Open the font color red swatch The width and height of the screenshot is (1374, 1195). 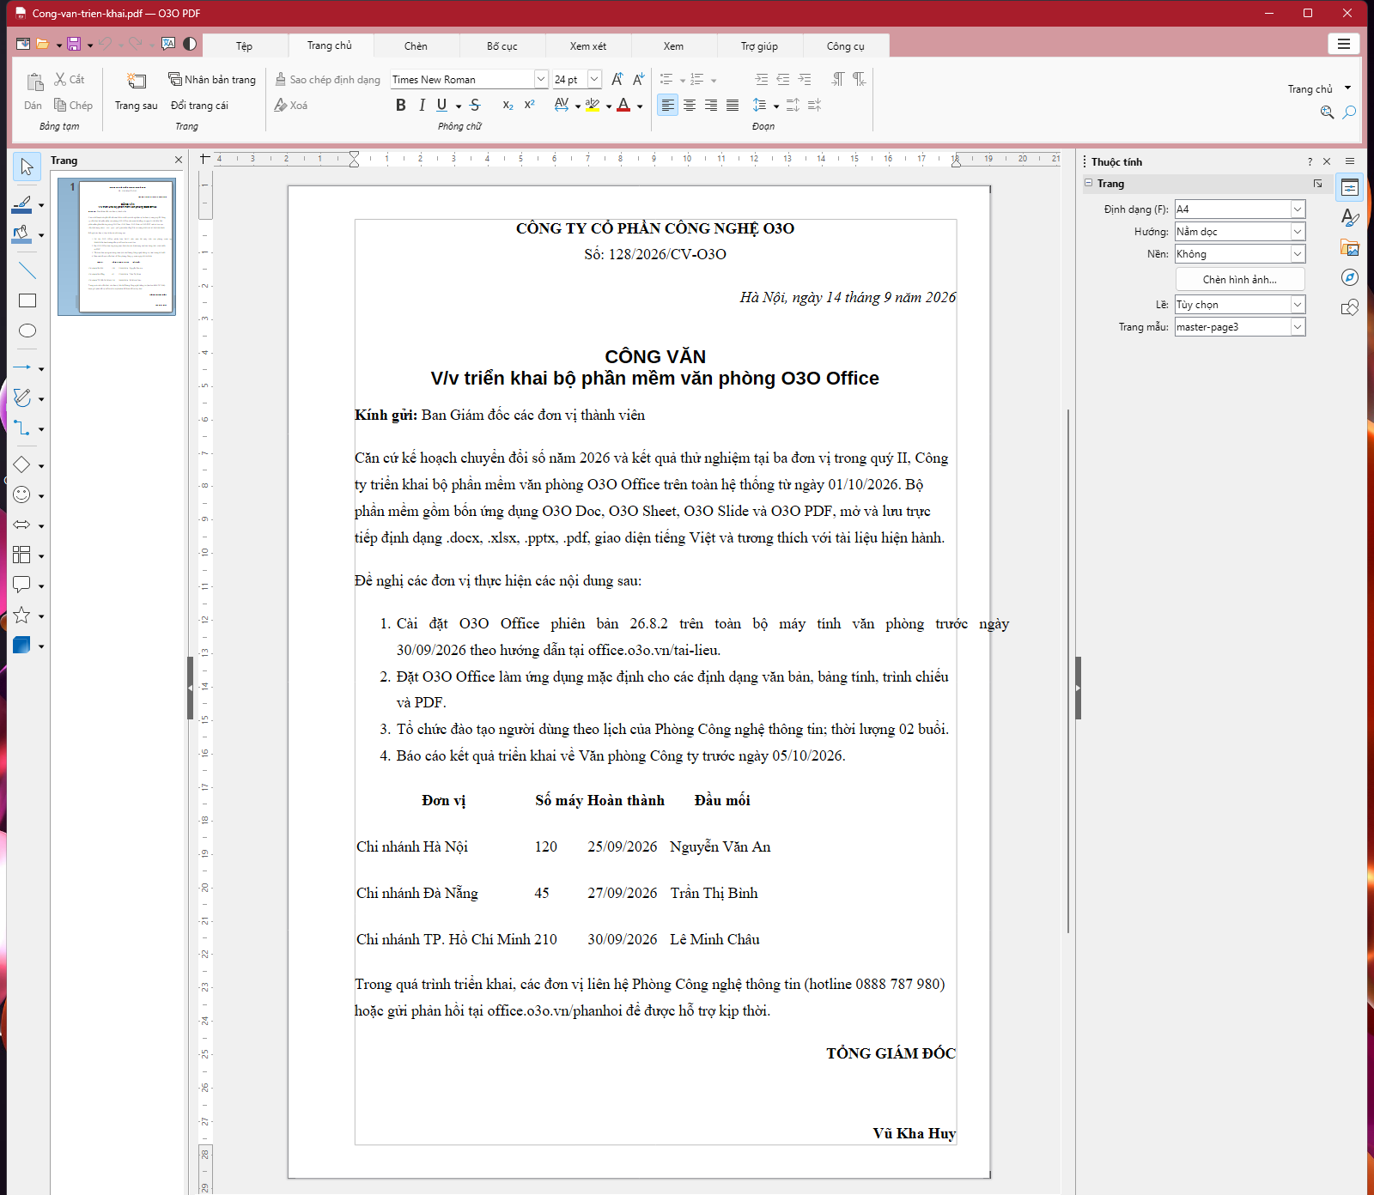pyautogui.click(x=624, y=105)
